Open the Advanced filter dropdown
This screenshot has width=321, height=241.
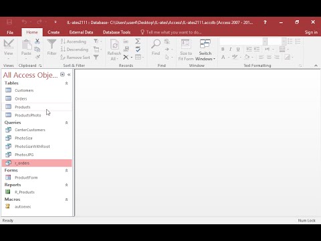(x=98, y=50)
